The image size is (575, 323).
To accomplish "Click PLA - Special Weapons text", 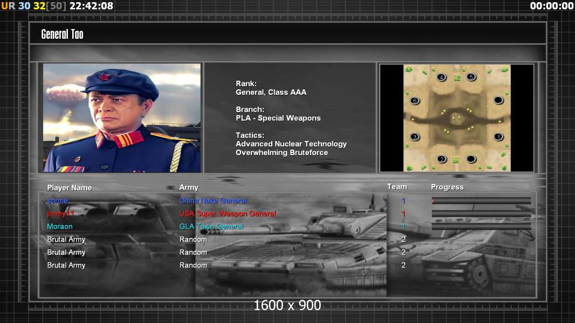I will (x=278, y=118).
